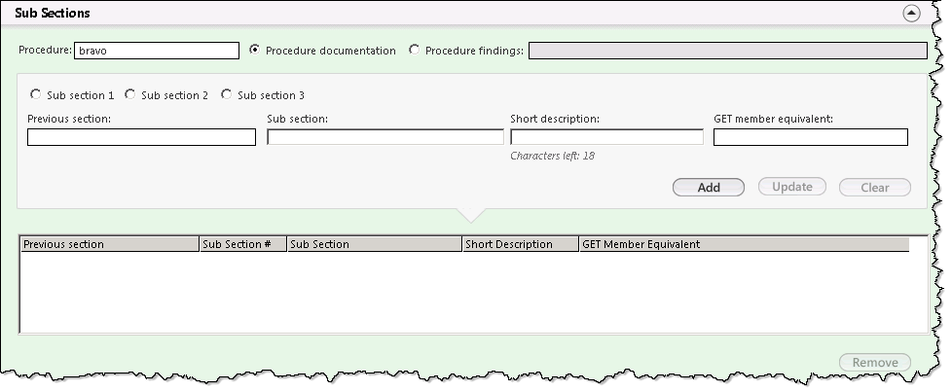This screenshot has width=952, height=391.
Task: Focus the Previous section input box
Action: tap(141, 137)
